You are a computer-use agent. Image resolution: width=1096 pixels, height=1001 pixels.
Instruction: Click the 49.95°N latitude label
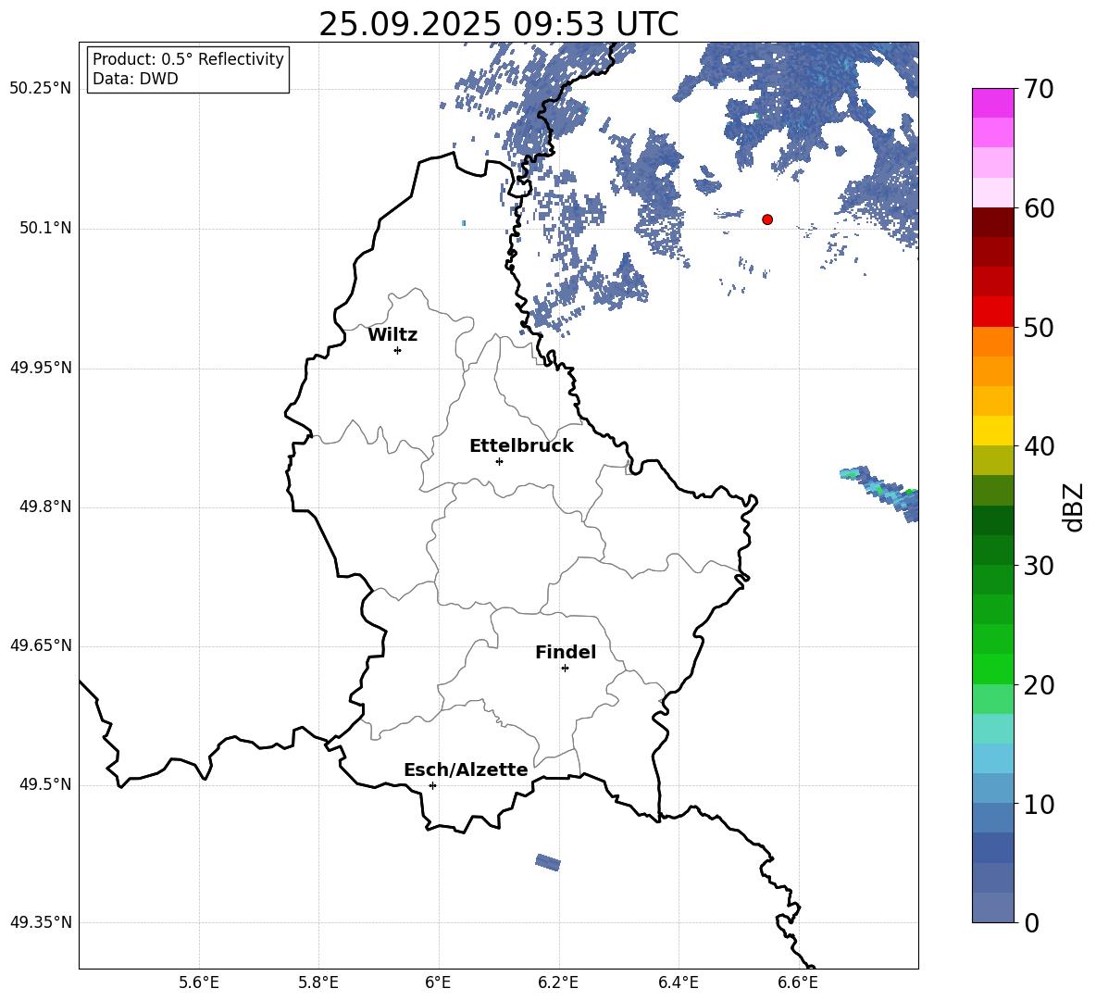point(41,368)
